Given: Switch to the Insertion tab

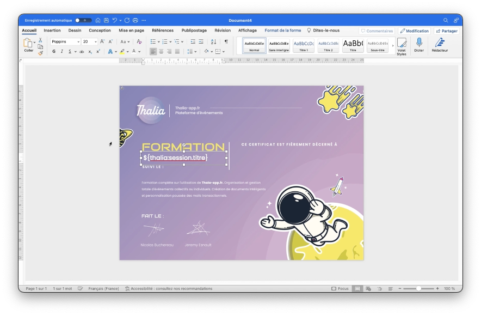Looking at the screenshot, I should 52,31.
